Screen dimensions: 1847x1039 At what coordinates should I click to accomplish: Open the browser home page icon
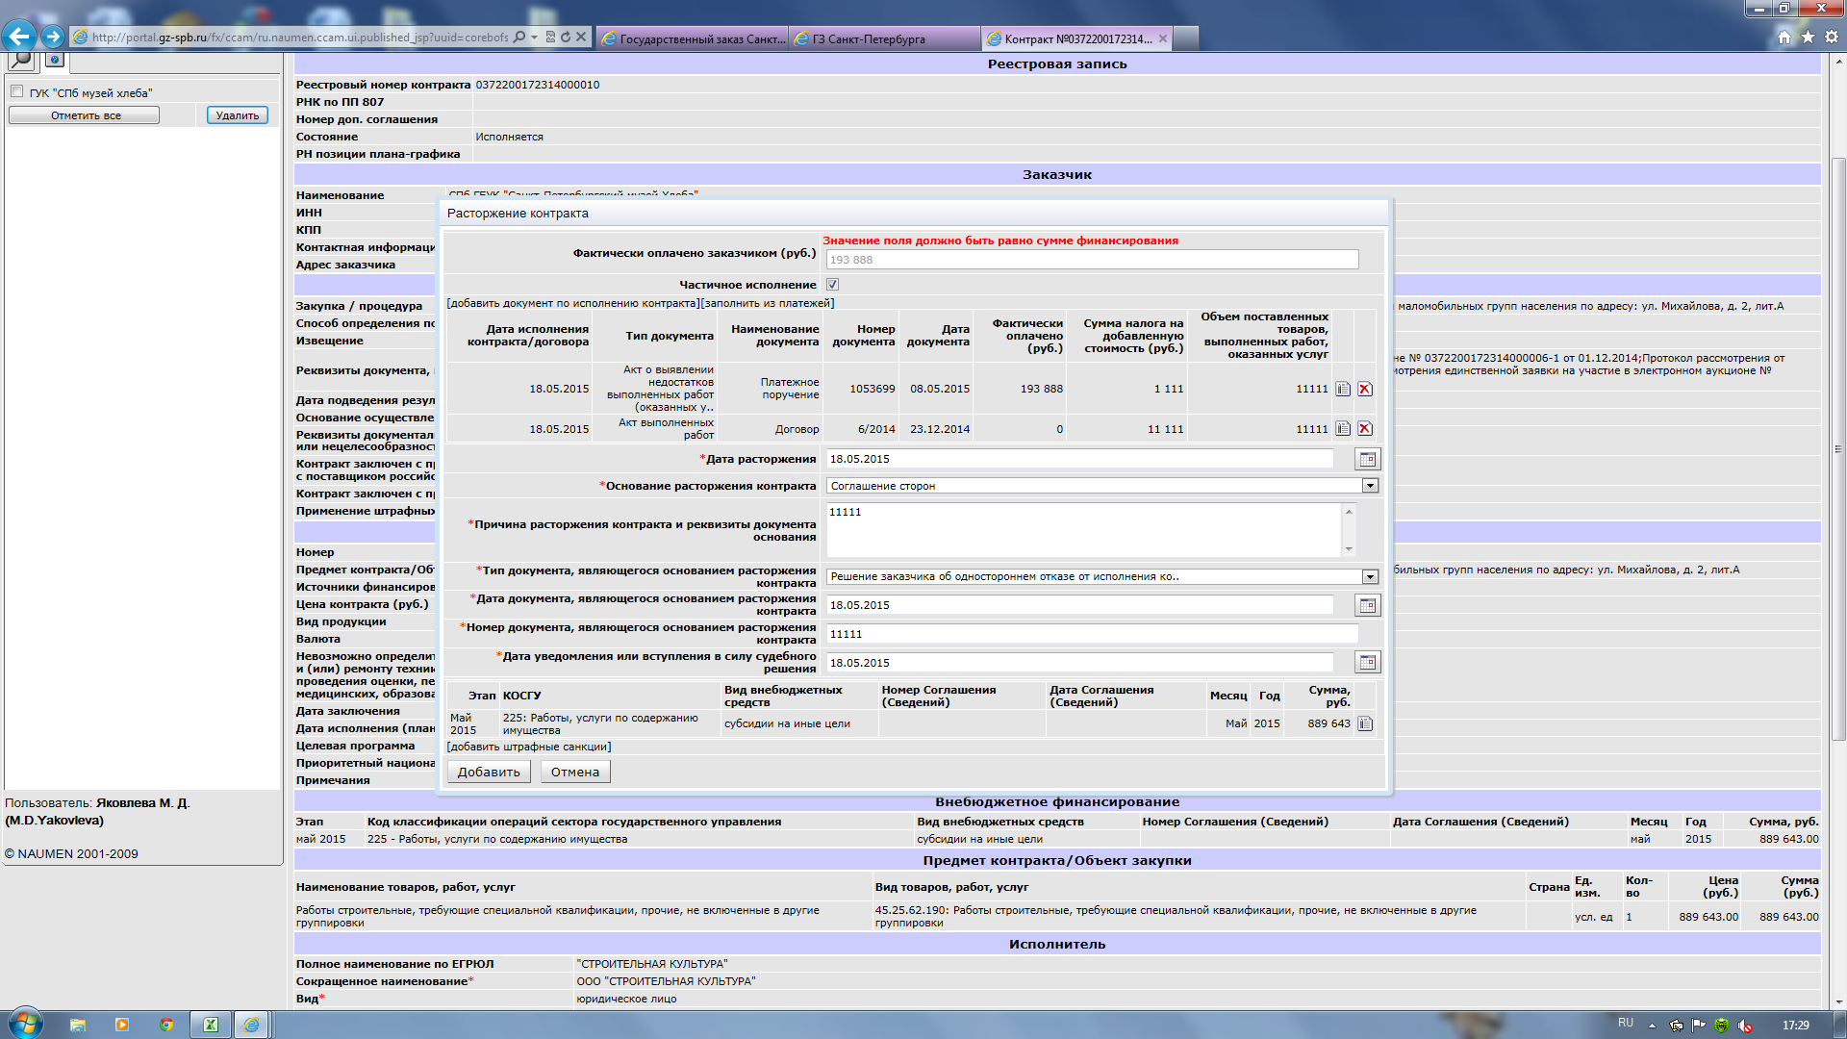coord(1784,37)
